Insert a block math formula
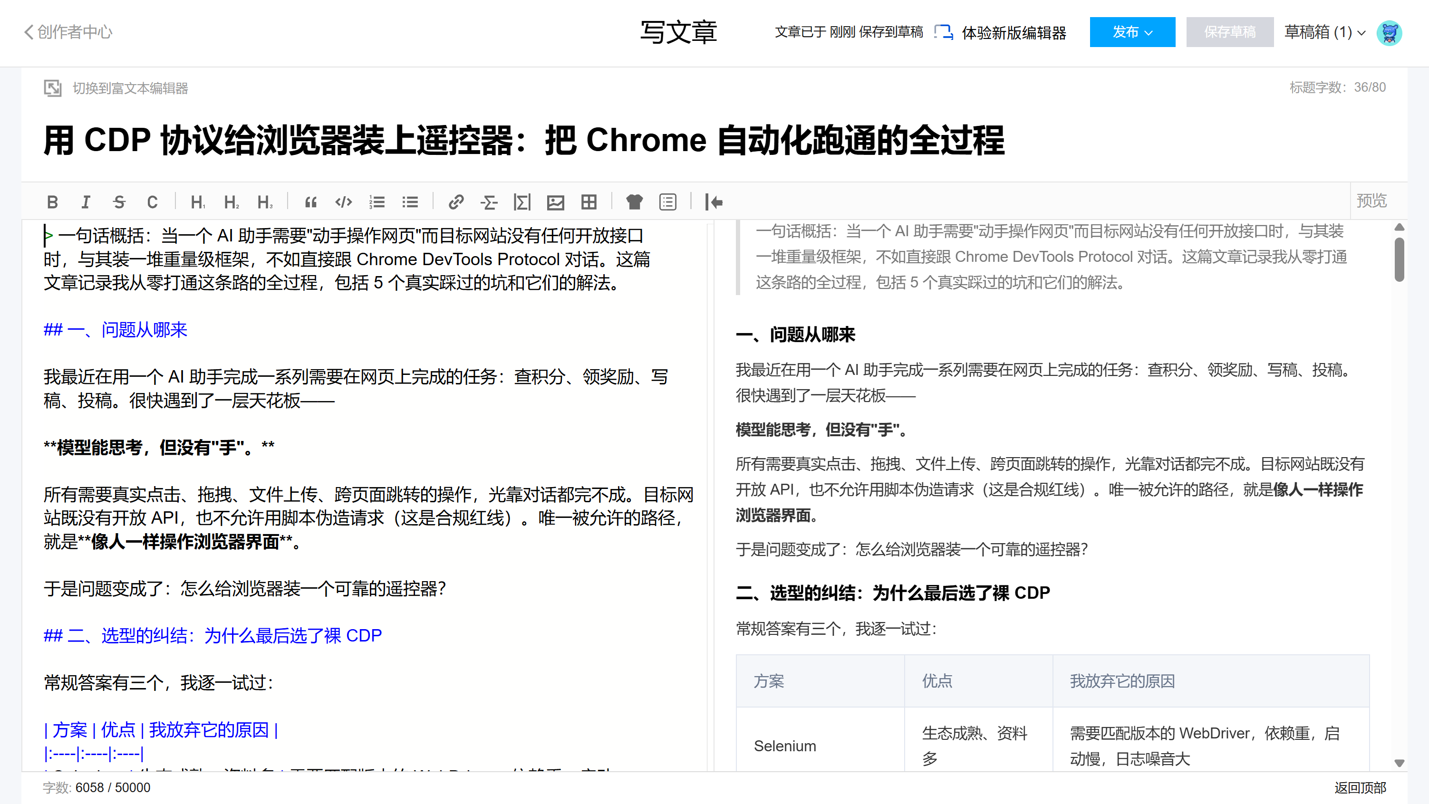1429x804 pixels. (x=522, y=202)
